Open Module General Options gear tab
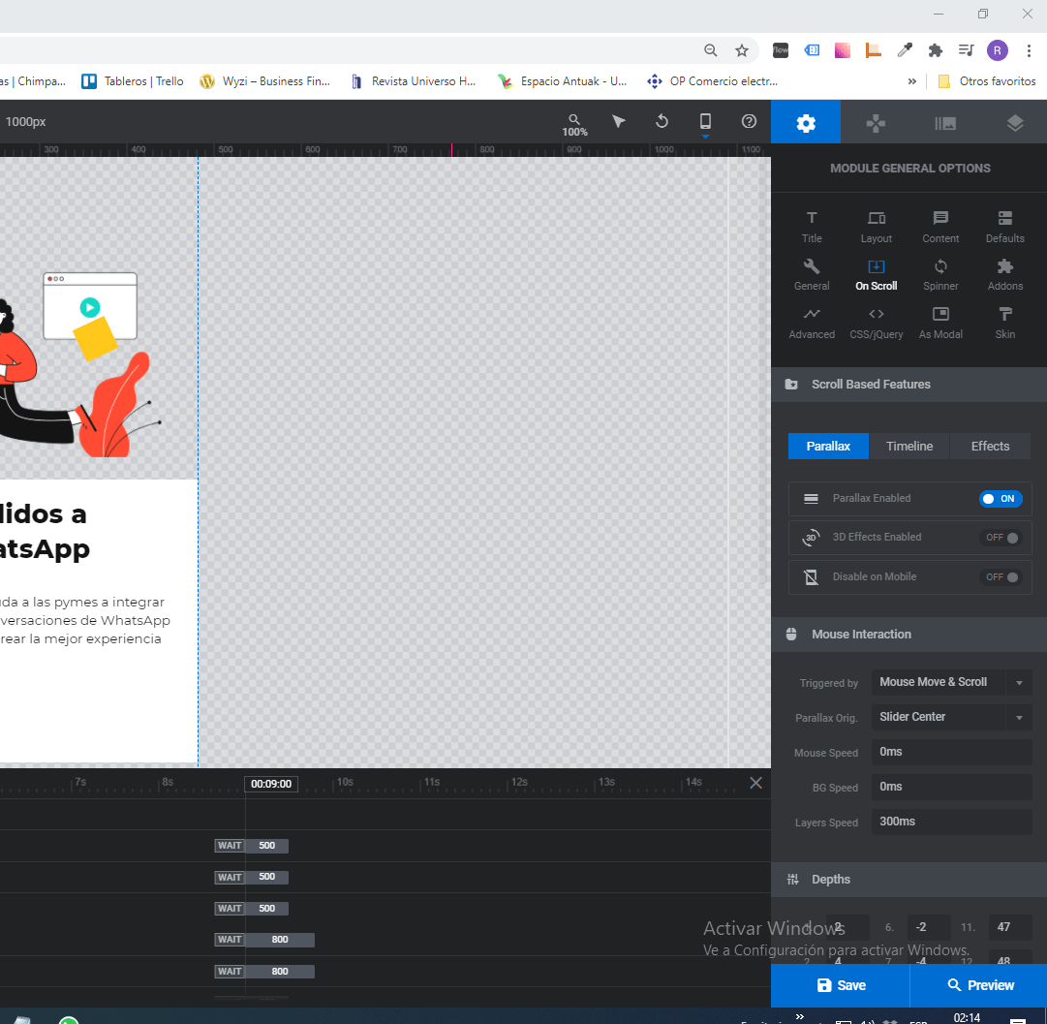Viewport: 1047px width, 1024px height. coord(805,123)
